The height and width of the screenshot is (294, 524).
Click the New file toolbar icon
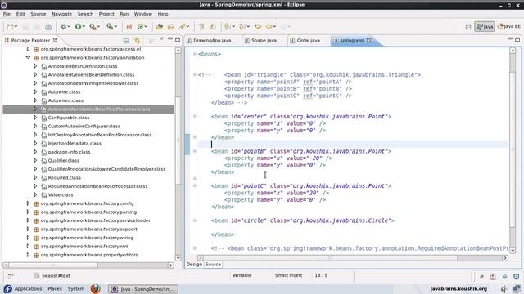click(x=11, y=27)
